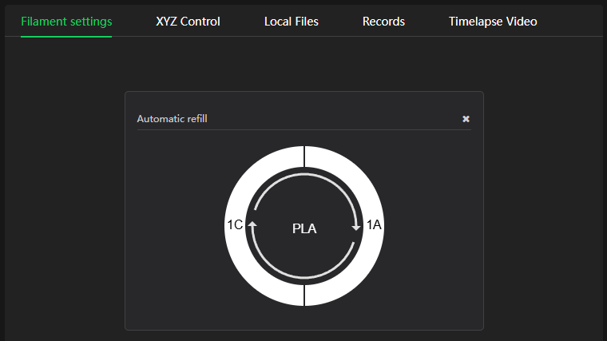Go to the Local Files tab
The height and width of the screenshot is (341, 607).
291,22
